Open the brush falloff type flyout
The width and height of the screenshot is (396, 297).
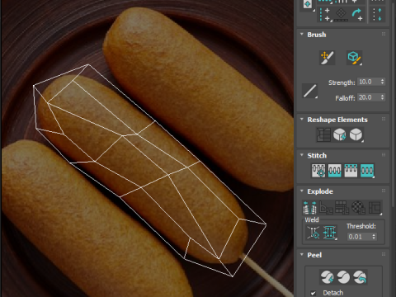pos(309,91)
